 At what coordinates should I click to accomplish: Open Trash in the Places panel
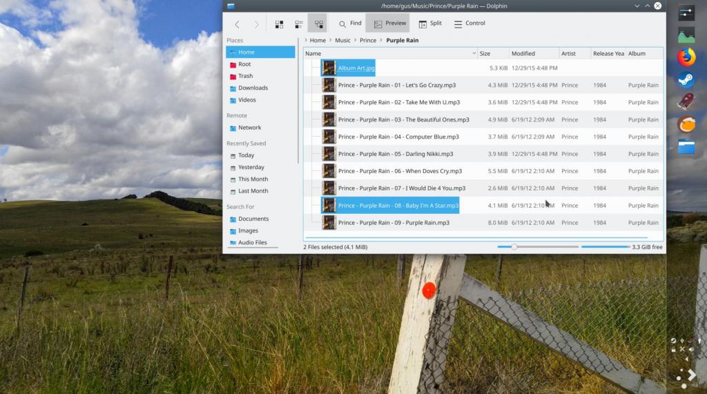[245, 76]
